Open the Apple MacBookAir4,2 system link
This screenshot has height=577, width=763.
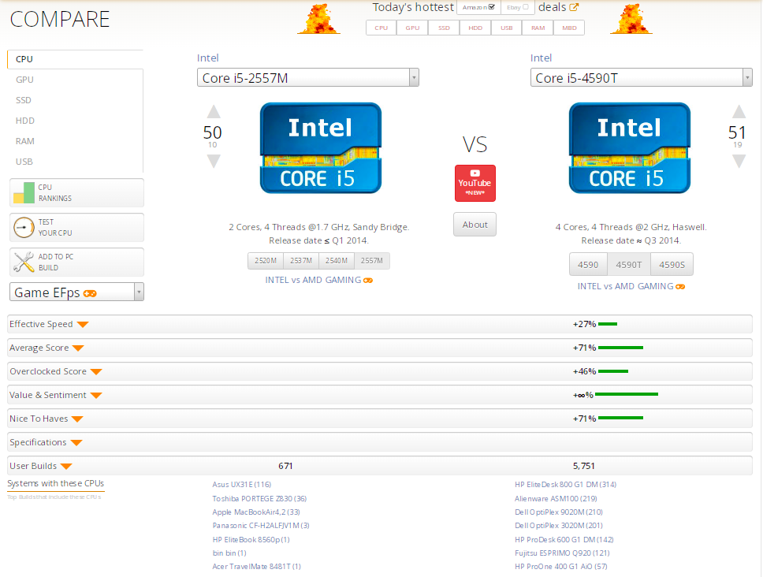(256, 512)
